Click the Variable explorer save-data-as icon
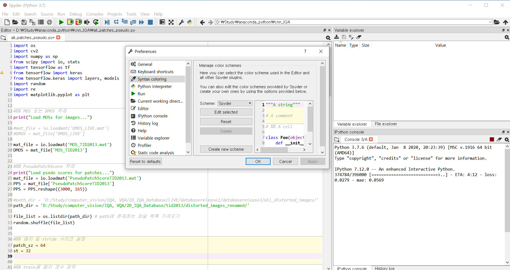This screenshot has height=270, width=510. tap(351, 37)
